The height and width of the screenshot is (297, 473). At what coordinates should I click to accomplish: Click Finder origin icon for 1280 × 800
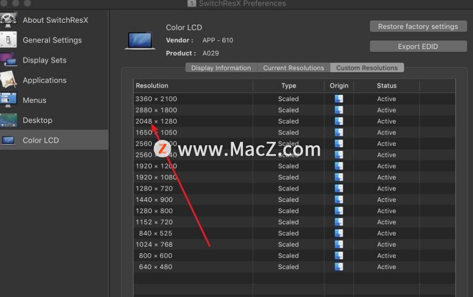pyautogui.click(x=339, y=211)
